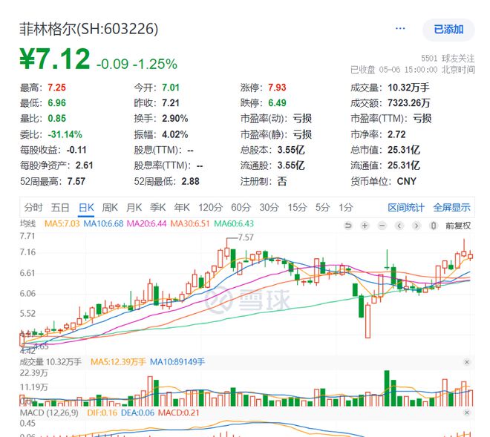The height and width of the screenshot is (437, 490).
Task: Click the 货币单位 CNY value
Action: point(407,182)
